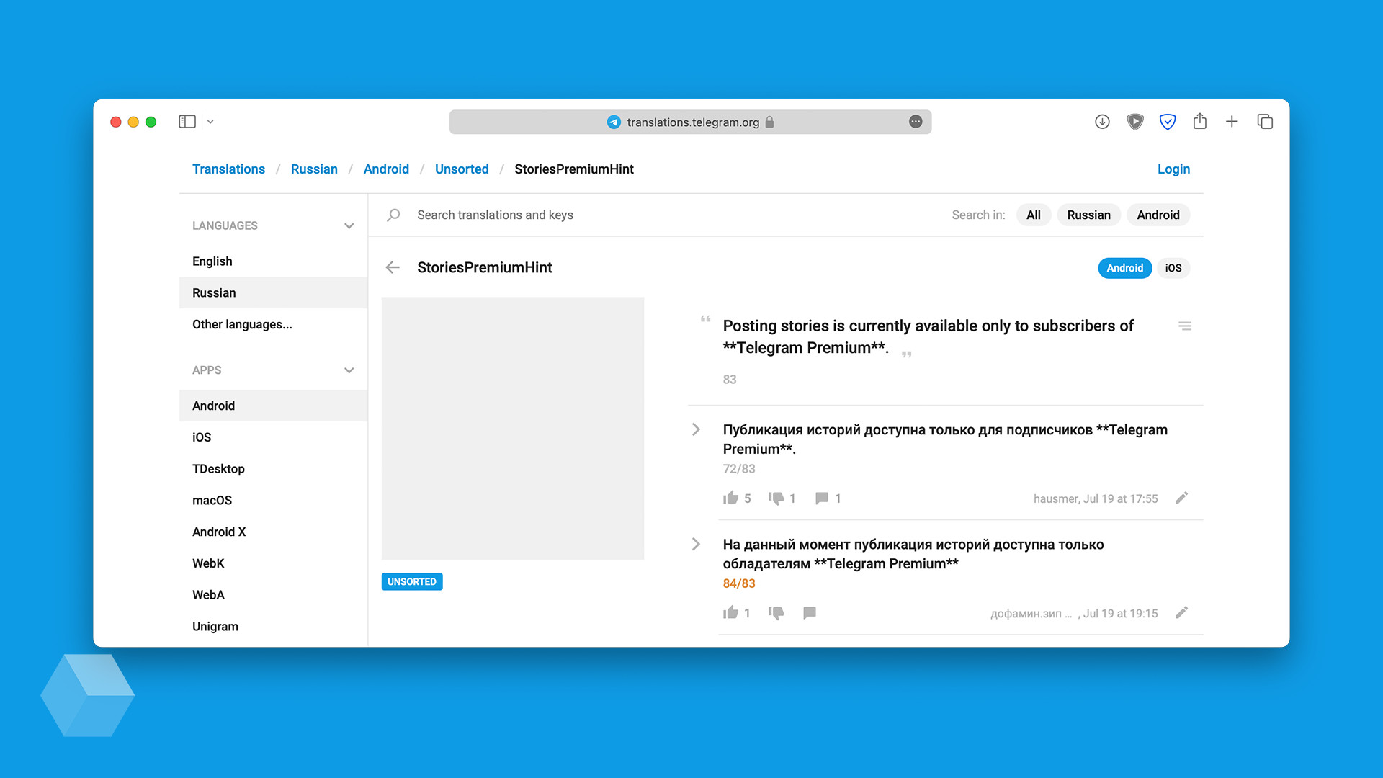Toggle the iOS platform tab
Screen dimensions: 1383x778
[x=1173, y=268]
